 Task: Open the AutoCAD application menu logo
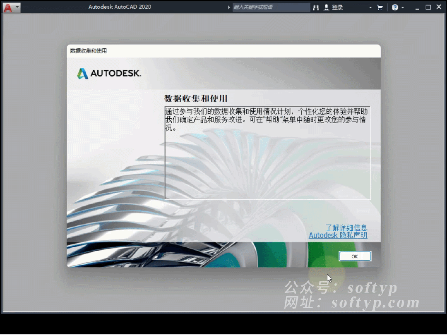pos(8,8)
